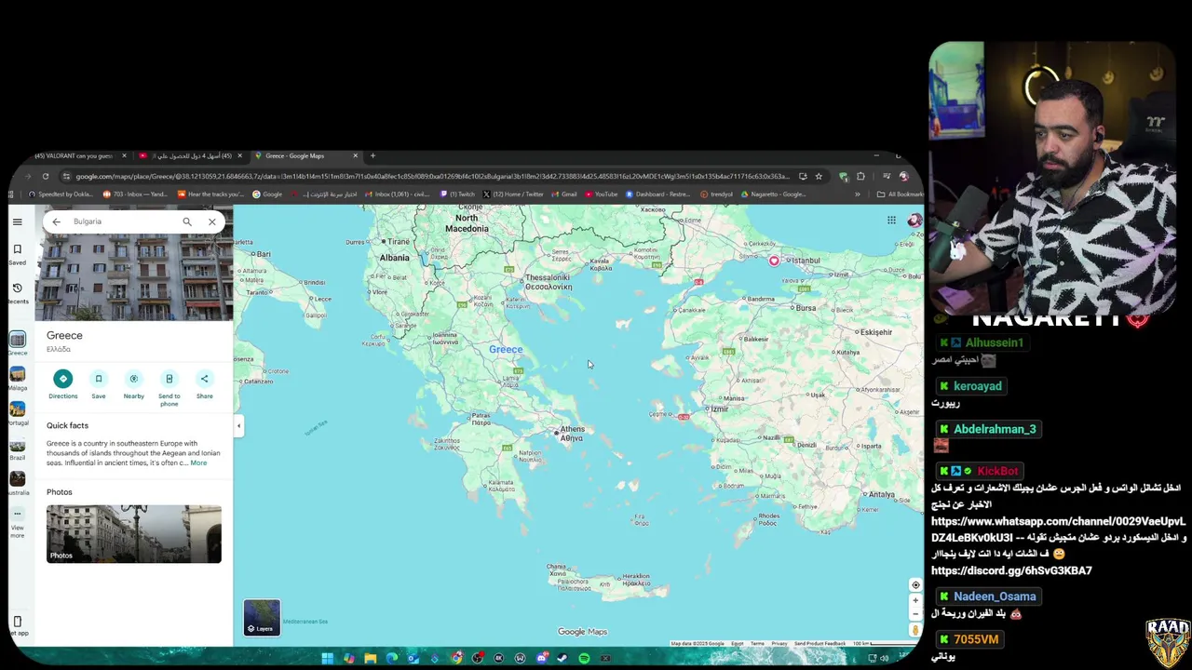1192x670 pixels.
Task: Click the Discord invite link in chat
Action: [x=1011, y=570]
